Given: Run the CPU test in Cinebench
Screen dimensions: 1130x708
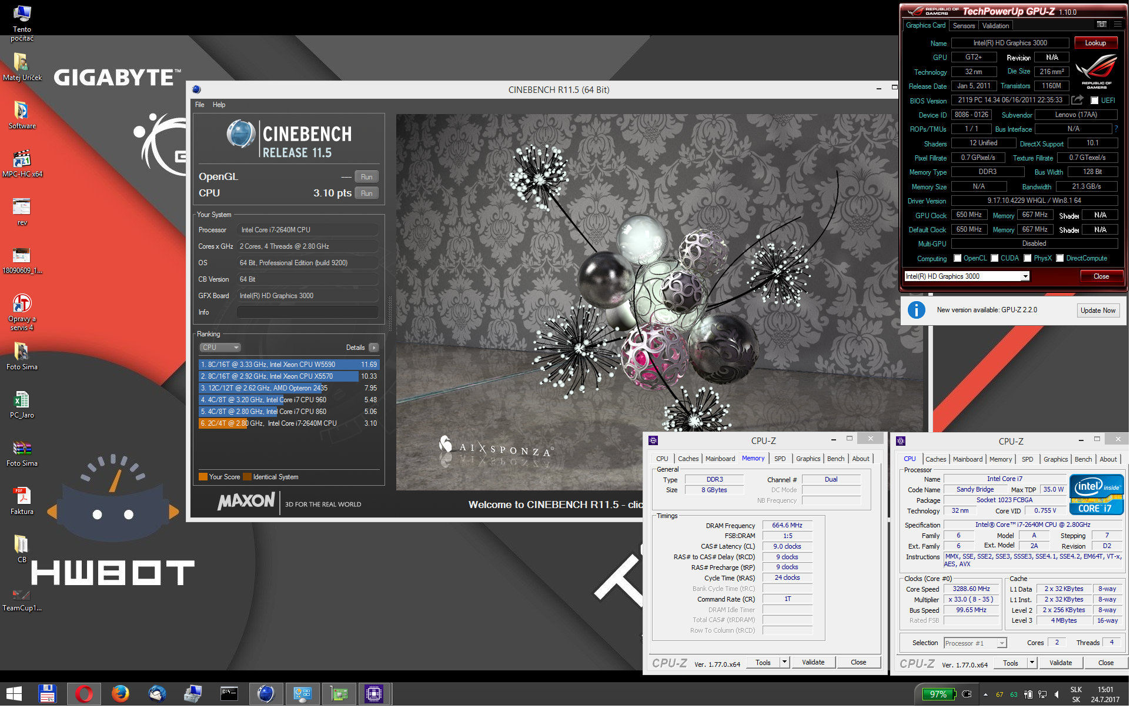Looking at the screenshot, I should [x=367, y=193].
